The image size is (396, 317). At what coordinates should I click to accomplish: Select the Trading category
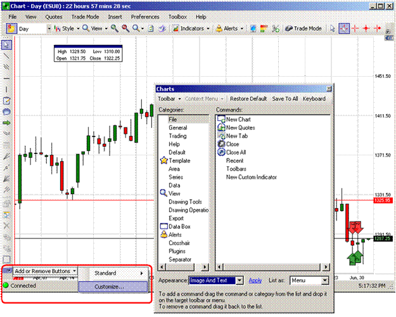point(177,136)
